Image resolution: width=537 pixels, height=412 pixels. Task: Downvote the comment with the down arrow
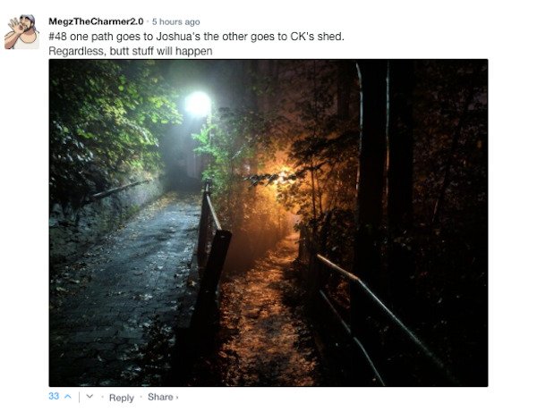[89, 396]
